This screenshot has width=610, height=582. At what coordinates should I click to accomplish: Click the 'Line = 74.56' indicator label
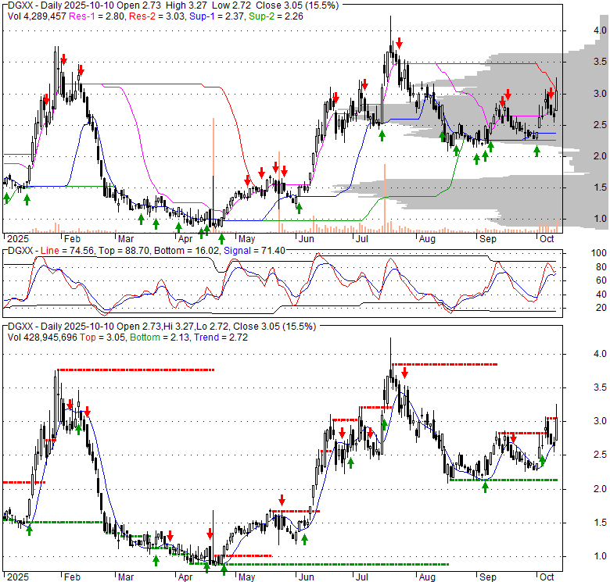[67, 251]
